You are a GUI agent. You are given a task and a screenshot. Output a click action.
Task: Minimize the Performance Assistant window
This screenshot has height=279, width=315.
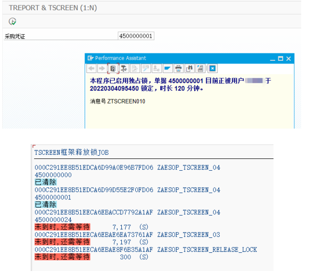(272, 59)
